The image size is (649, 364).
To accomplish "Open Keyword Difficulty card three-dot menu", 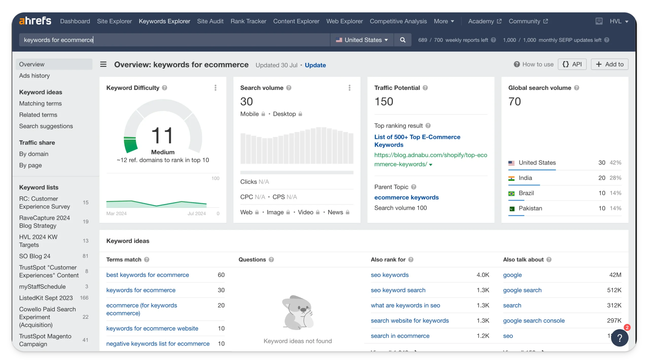I will tap(215, 88).
